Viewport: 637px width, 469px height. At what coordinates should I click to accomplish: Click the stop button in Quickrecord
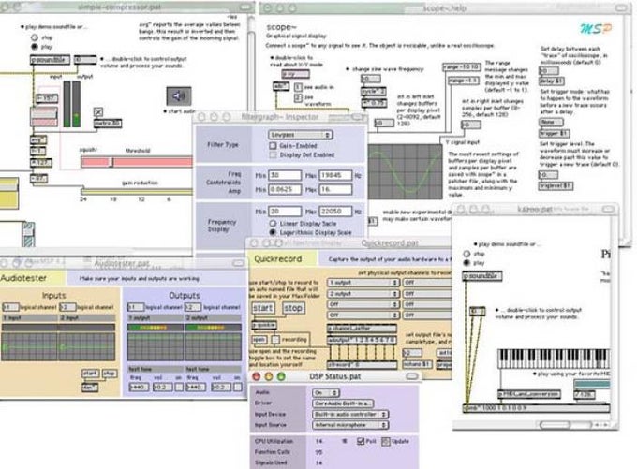pos(293,308)
